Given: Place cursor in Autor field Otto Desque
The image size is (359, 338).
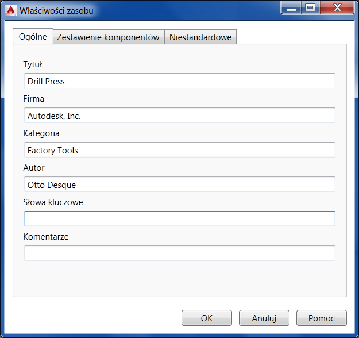Looking at the screenshot, I should 179,185.
